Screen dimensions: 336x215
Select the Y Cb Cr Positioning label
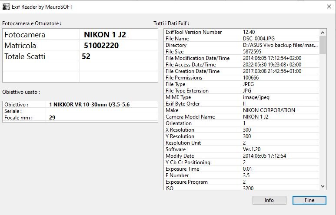pos(188,162)
